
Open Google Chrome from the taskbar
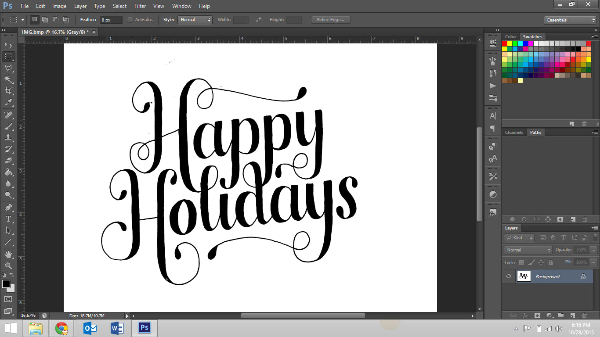coord(61,328)
